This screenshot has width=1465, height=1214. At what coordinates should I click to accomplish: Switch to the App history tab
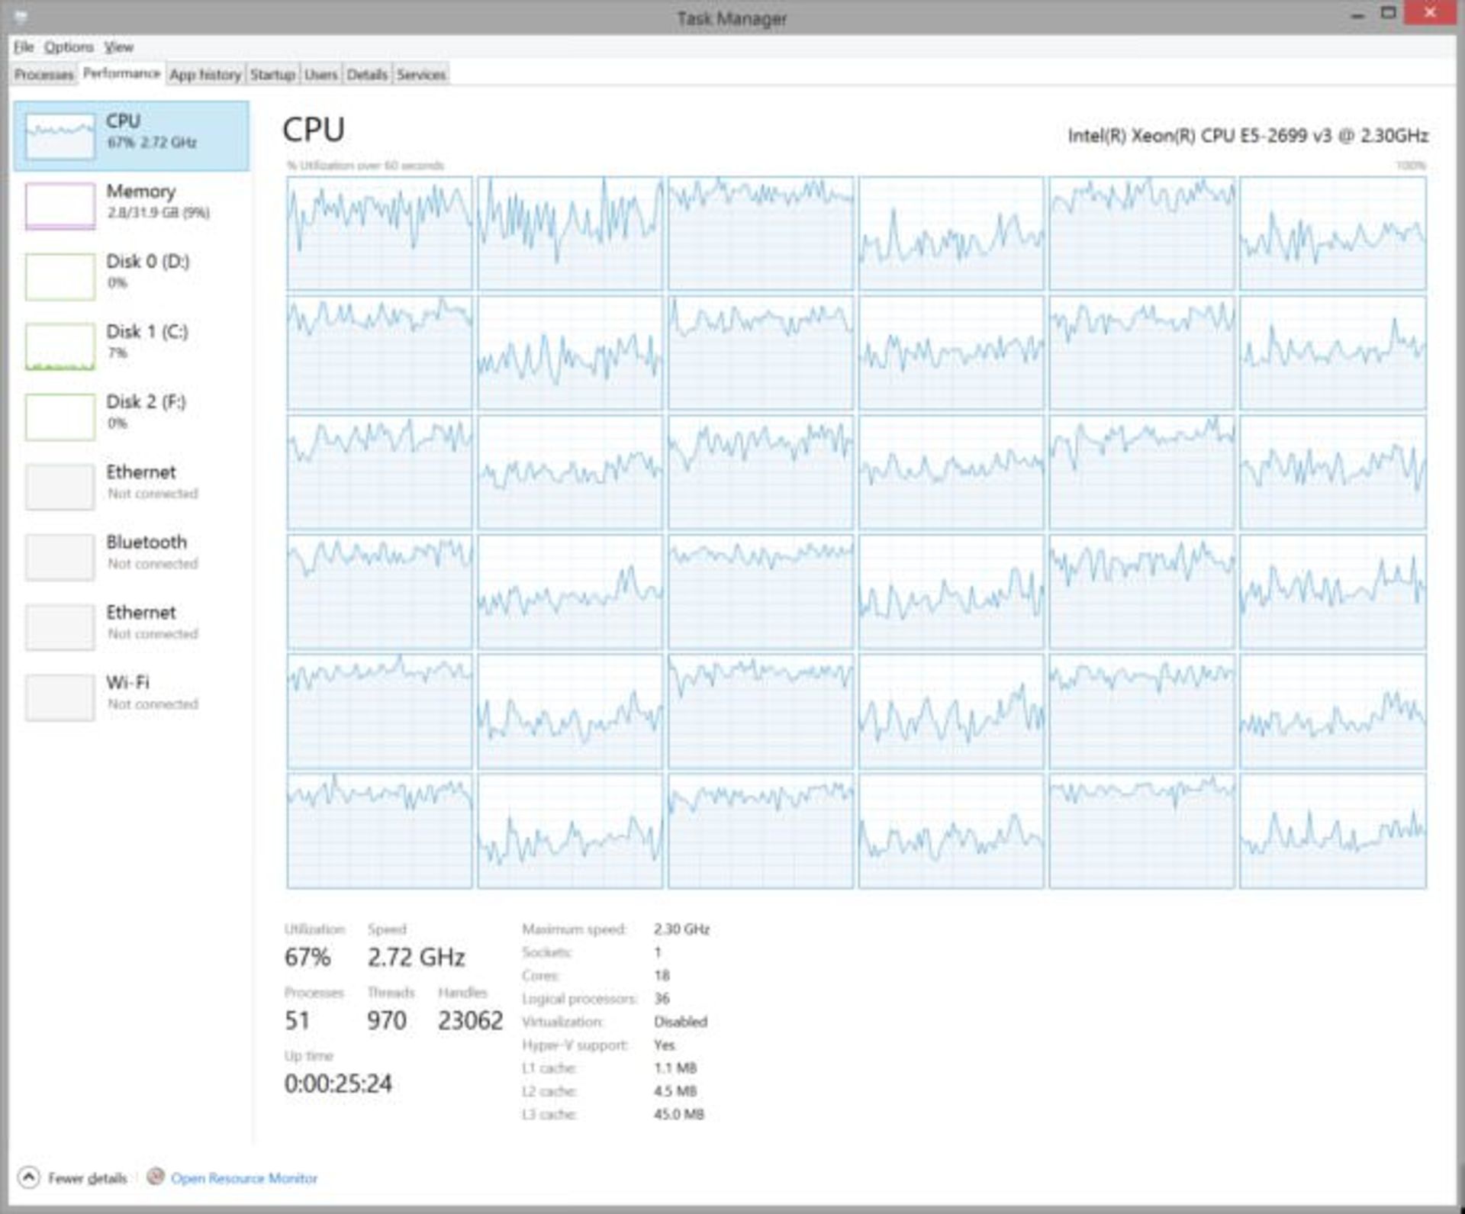point(204,75)
